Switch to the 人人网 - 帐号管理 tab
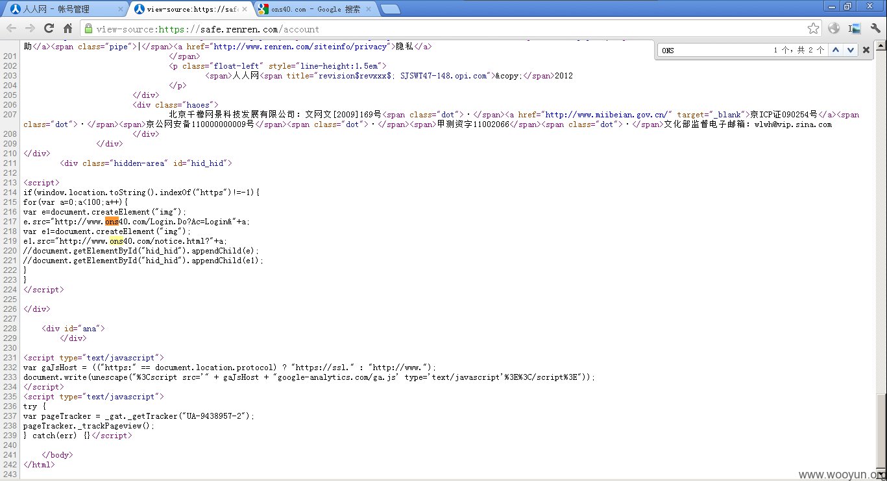The width and height of the screenshot is (887, 481). click(x=64, y=9)
